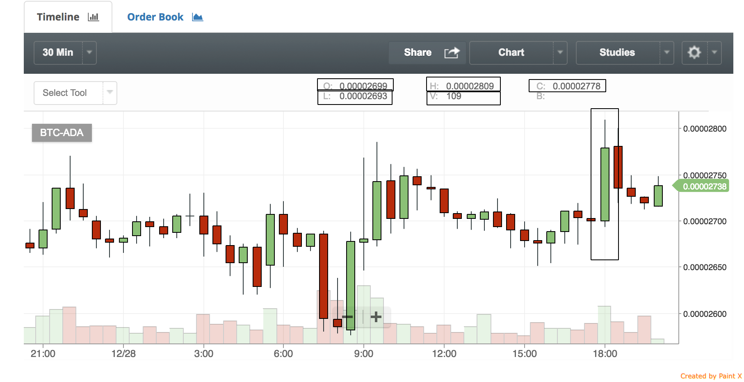Switch to the Timeline tab

68,17
